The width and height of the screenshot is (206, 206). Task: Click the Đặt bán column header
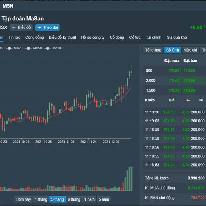coord(190,61)
